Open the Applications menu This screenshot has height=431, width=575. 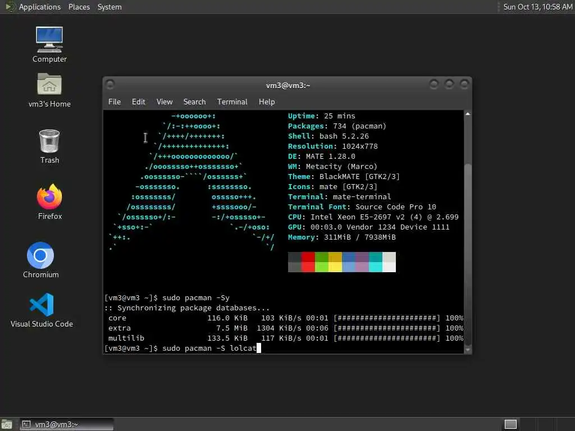click(x=40, y=7)
